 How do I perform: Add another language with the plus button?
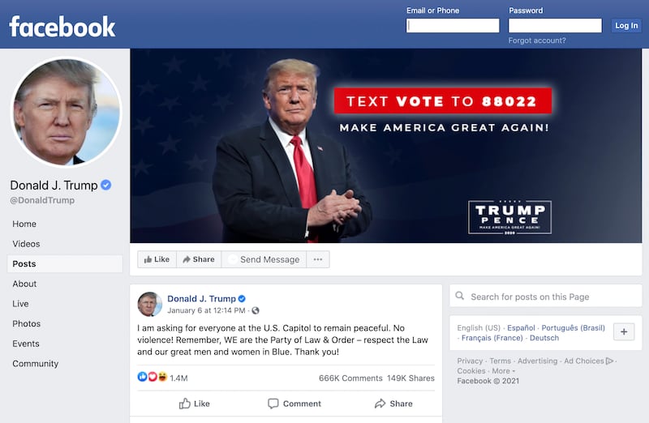coord(624,331)
